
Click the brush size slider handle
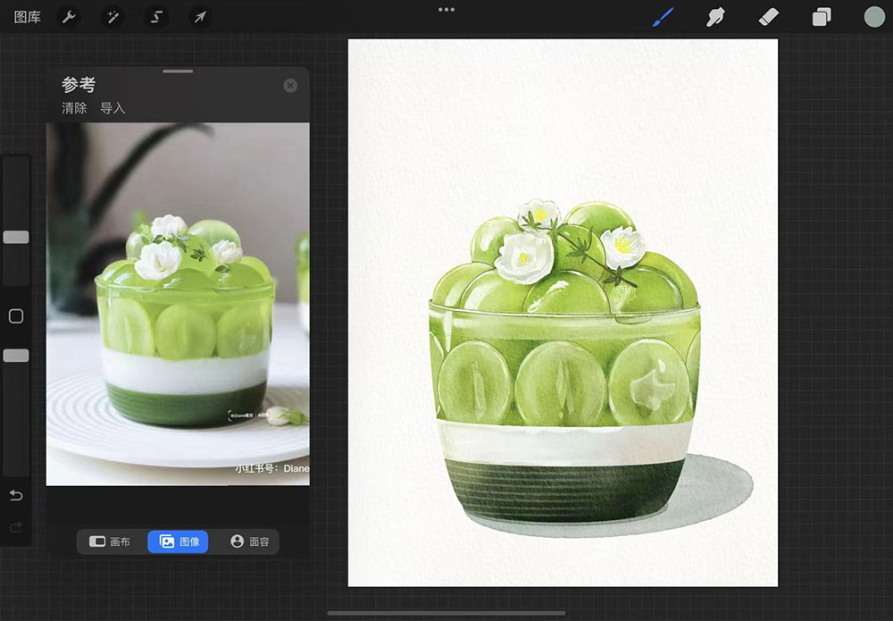tap(16, 238)
